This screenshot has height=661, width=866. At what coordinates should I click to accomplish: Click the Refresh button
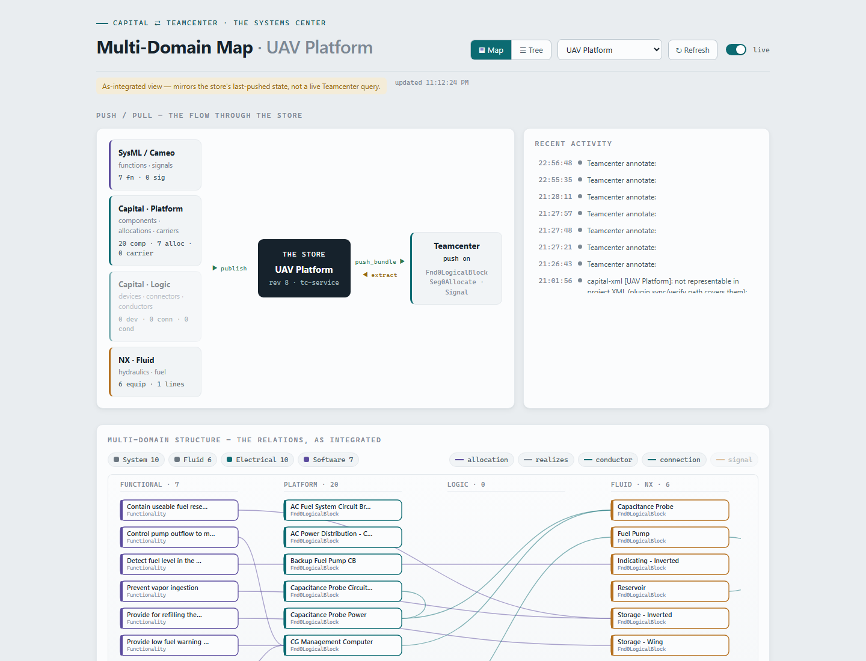tap(692, 50)
